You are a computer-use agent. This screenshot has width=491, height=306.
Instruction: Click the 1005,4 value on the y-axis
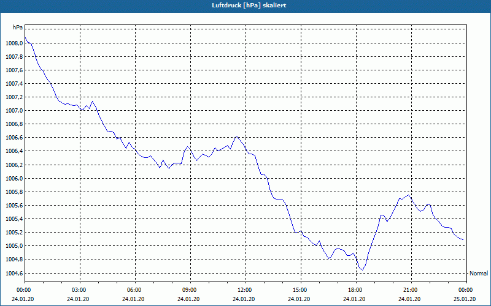pos(14,219)
